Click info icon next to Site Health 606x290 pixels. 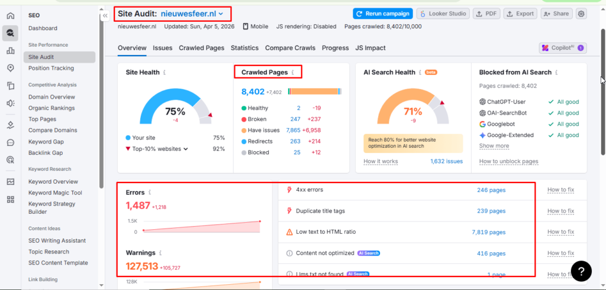tap(165, 72)
